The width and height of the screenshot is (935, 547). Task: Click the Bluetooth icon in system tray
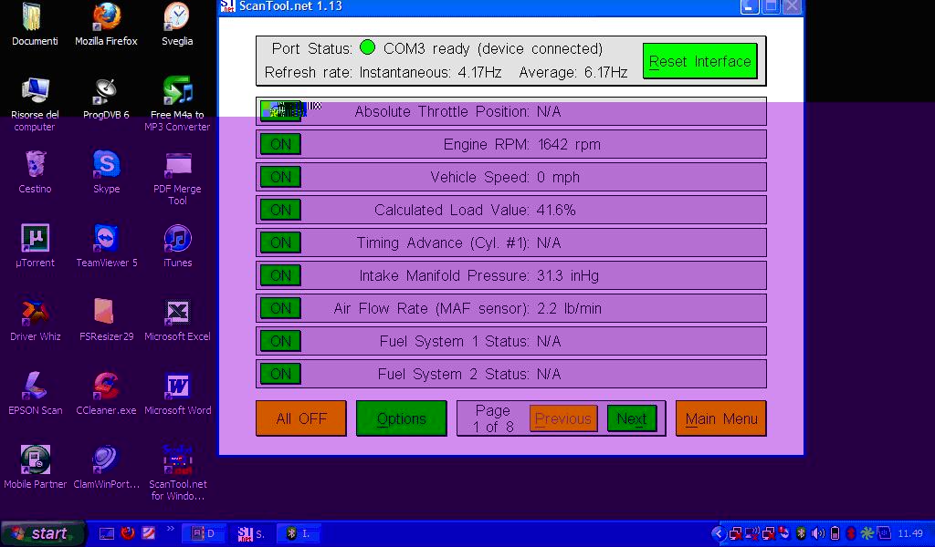click(x=802, y=533)
